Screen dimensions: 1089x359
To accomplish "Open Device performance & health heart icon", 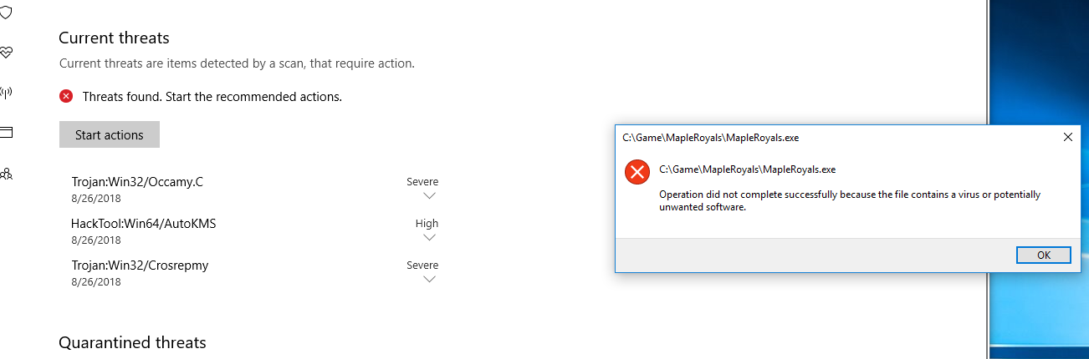I will click(6, 52).
